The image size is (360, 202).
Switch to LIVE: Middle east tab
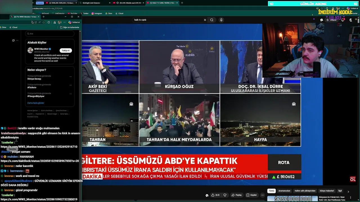click(129, 3)
